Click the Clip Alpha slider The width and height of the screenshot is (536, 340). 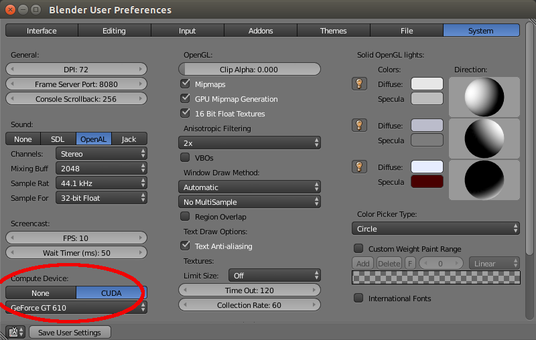(249, 70)
